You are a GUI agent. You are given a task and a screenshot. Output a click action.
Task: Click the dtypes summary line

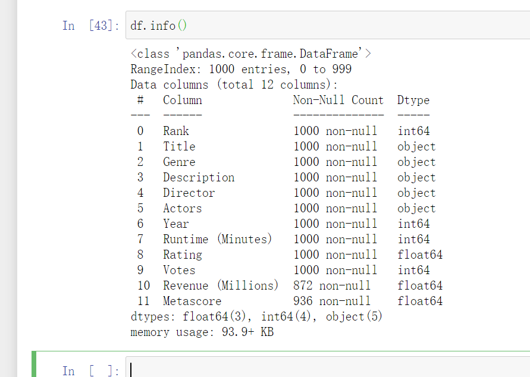[x=256, y=317]
